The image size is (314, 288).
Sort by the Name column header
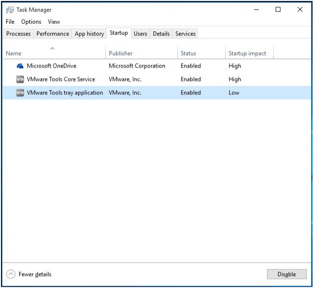click(54, 52)
